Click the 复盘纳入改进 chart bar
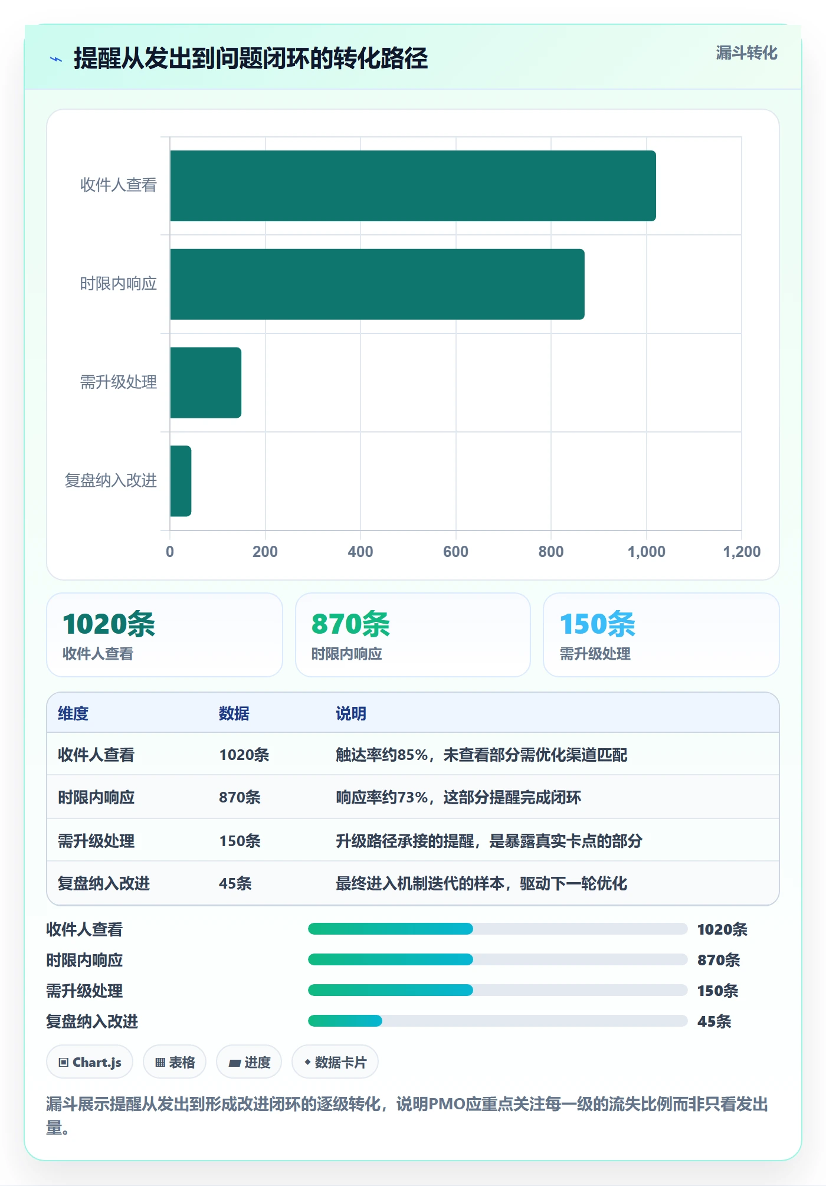Image resolution: width=826 pixels, height=1186 pixels. pyautogui.click(x=181, y=481)
